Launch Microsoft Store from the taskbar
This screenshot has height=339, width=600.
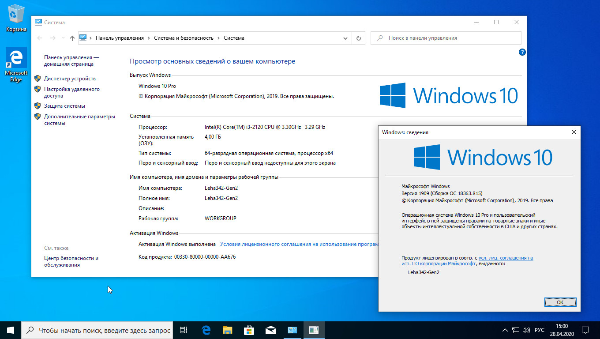(x=249, y=330)
